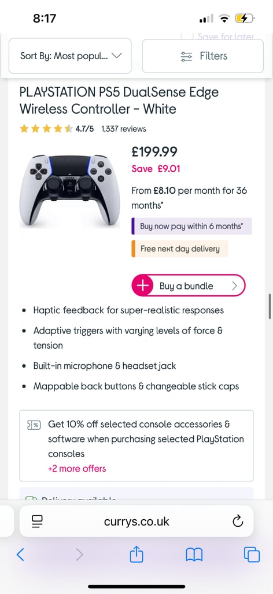Tick the Save for later checkbox
The image size is (273, 594).
click(186, 37)
